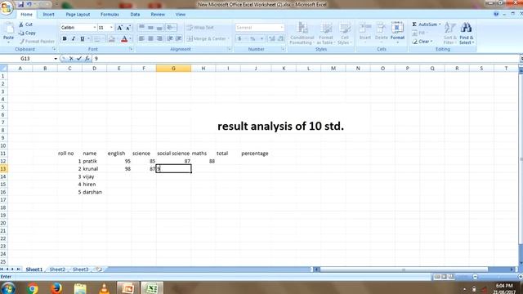
Task: Open Cell Styles gallery
Action: tap(345, 33)
